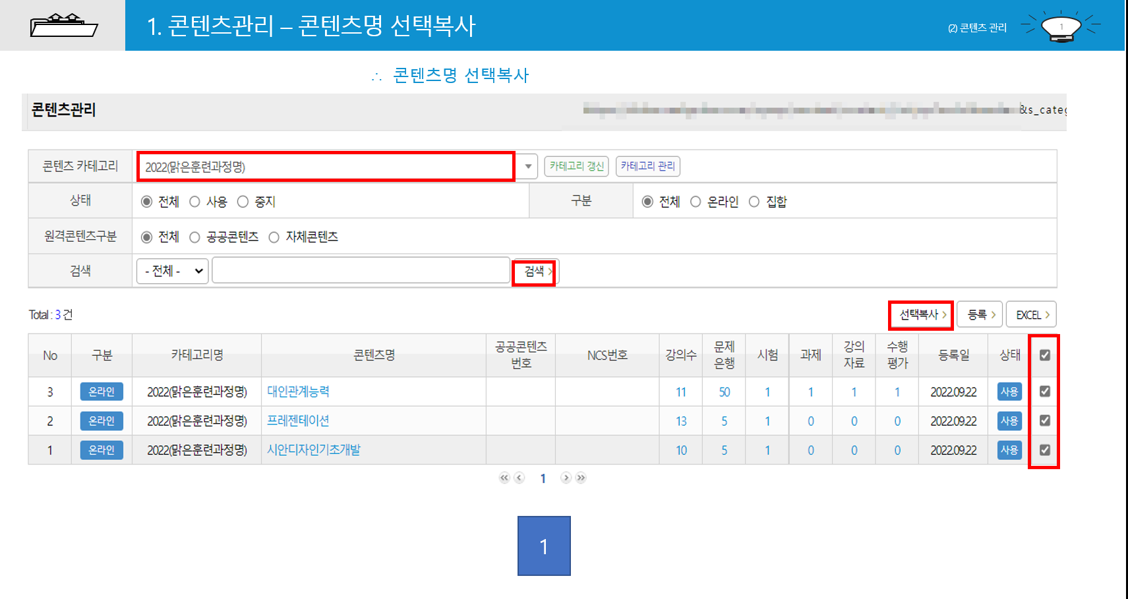The width and height of the screenshot is (1128, 599).
Task: Click the 온라인 badge in row 2
Action: [x=102, y=420]
